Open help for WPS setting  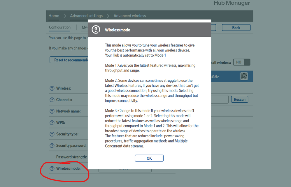coord(52,123)
